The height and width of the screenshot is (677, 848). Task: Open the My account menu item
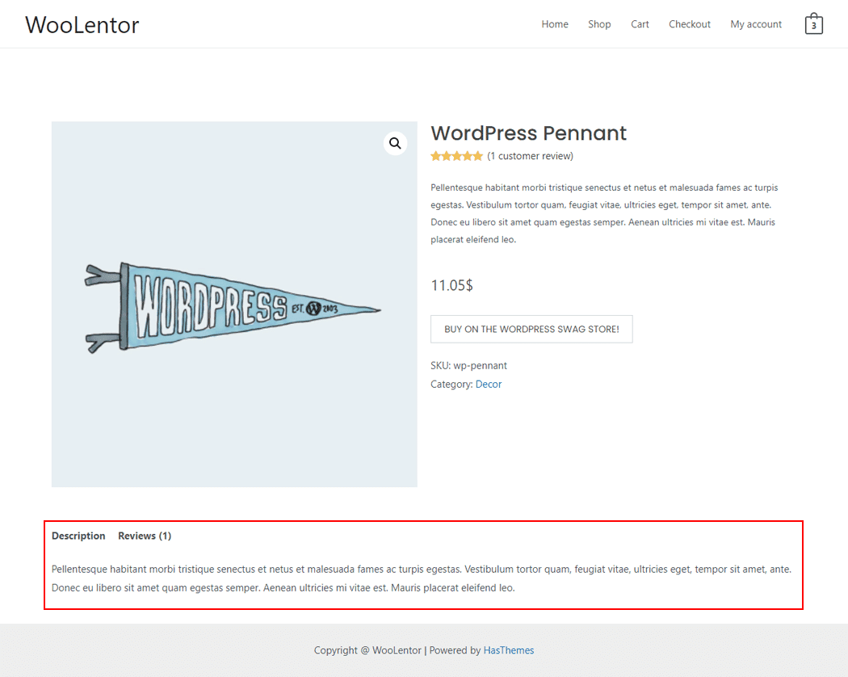point(756,24)
